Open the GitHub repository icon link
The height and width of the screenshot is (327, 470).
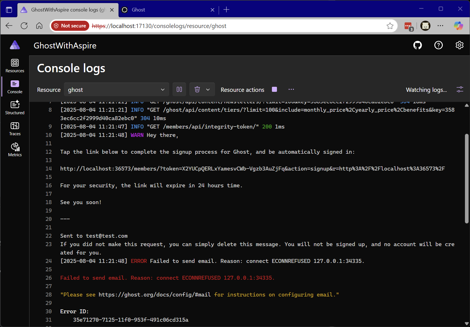click(x=418, y=45)
